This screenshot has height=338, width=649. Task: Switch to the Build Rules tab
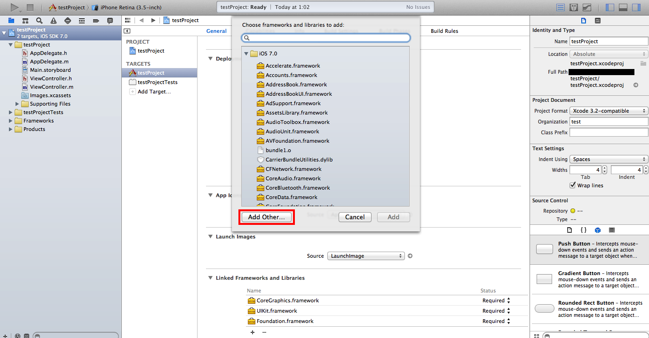coord(444,31)
